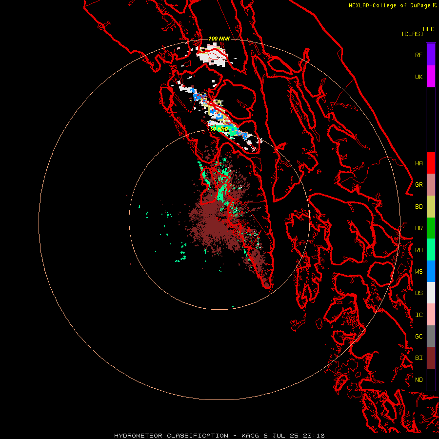Image resolution: width=439 pixels, height=439 pixels.
Task: Click the 100 NMI range ring label
Action: (x=219, y=39)
